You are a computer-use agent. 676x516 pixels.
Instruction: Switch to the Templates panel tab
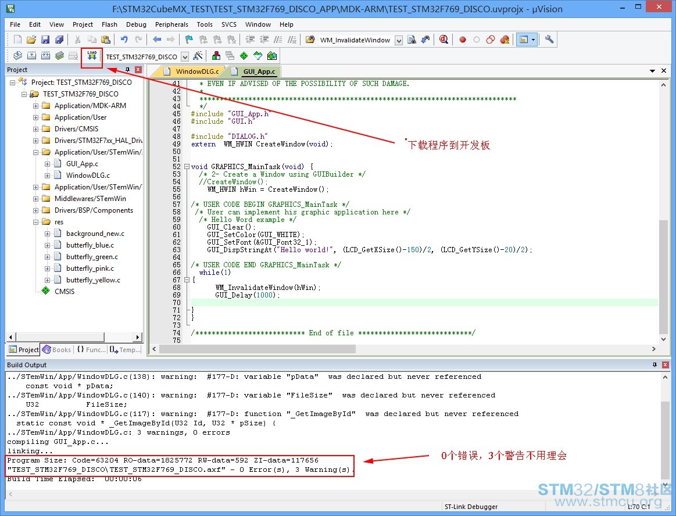coord(126,350)
